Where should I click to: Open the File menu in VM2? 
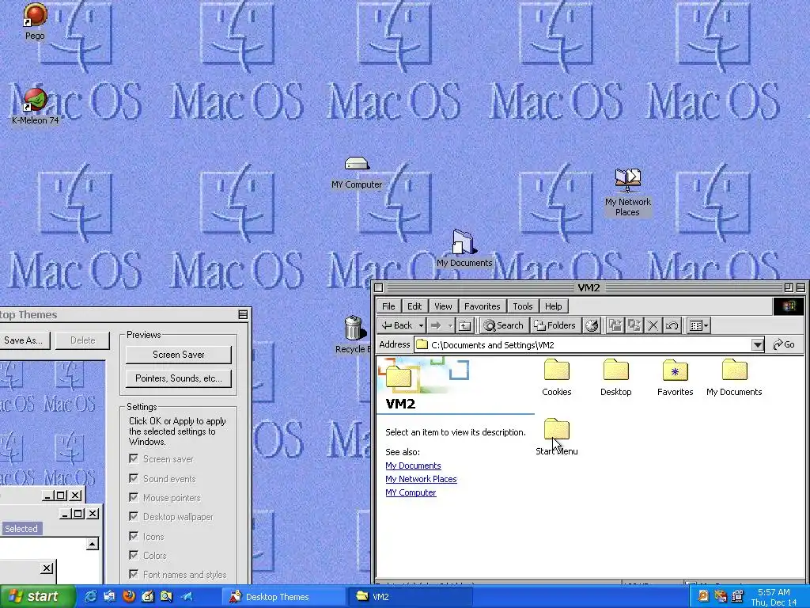388,306
